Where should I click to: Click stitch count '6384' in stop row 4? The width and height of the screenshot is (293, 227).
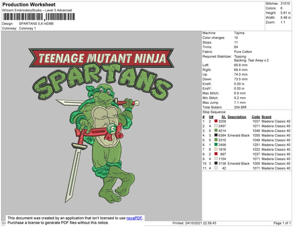click(222, 136)
